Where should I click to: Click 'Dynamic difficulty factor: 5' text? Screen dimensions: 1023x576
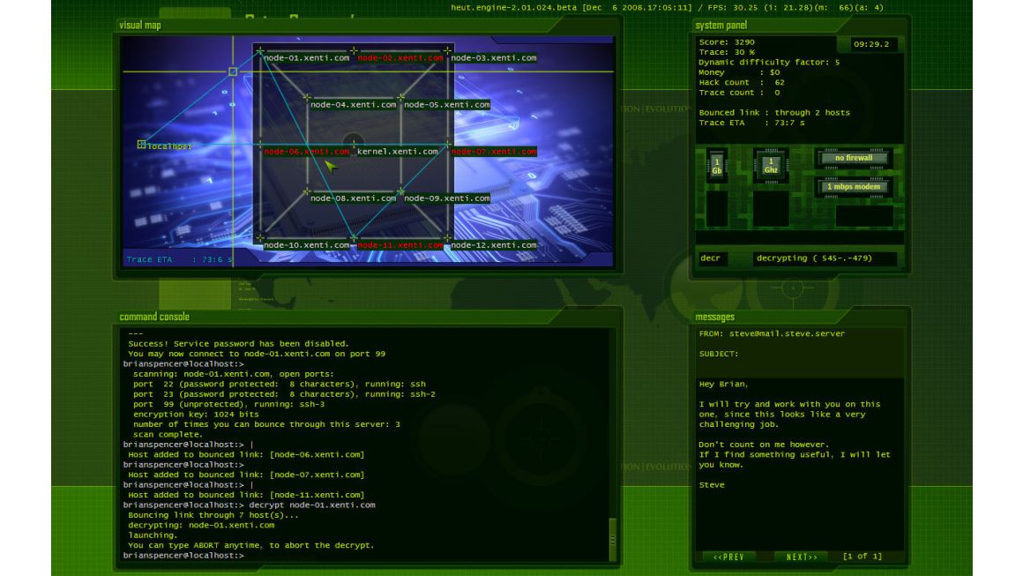tap(769, 63)
